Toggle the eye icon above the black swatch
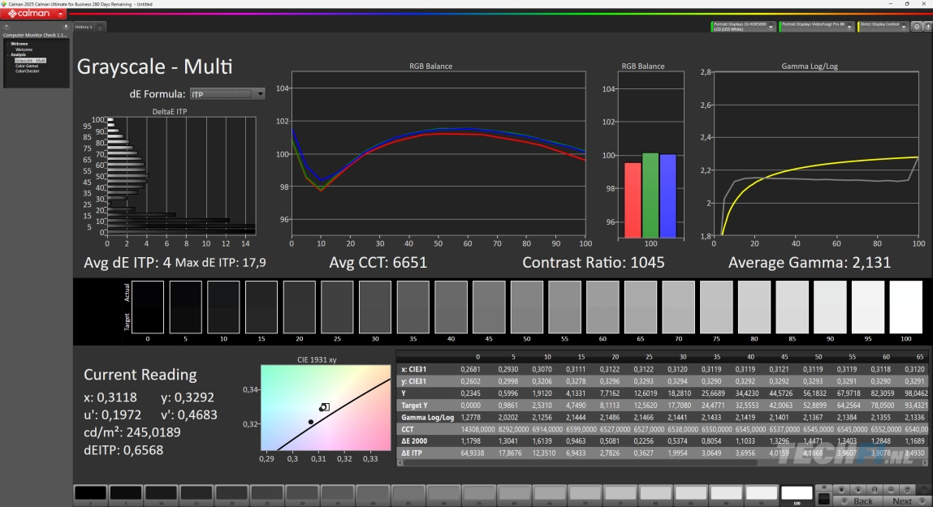Image resolution: width=933 pixels, height=507 pixels. pos(824,487)
